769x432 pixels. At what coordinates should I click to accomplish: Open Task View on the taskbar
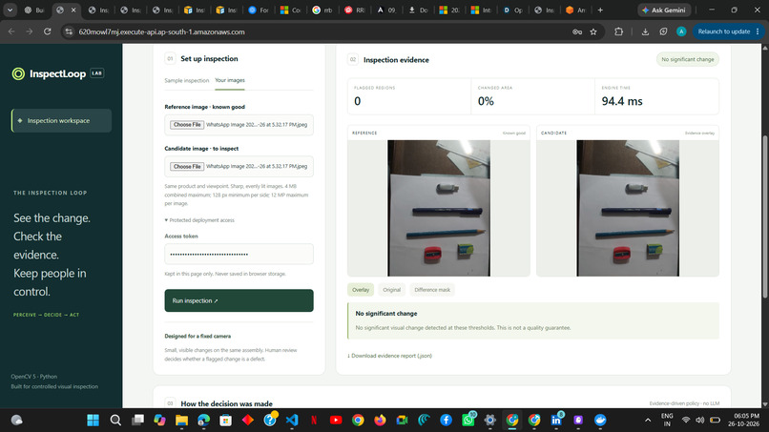137,421
